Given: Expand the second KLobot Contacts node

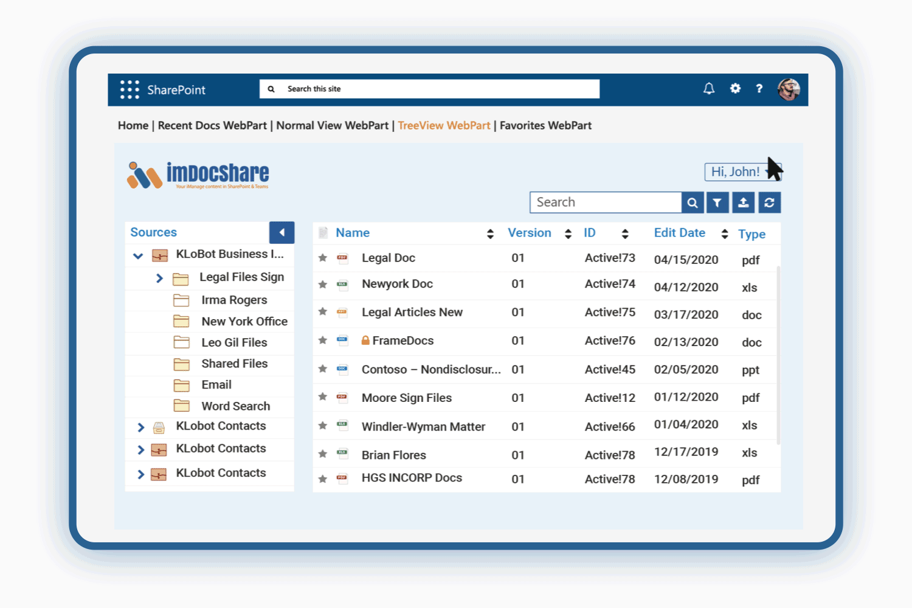Looking at the screenshot, I should 141,450.
